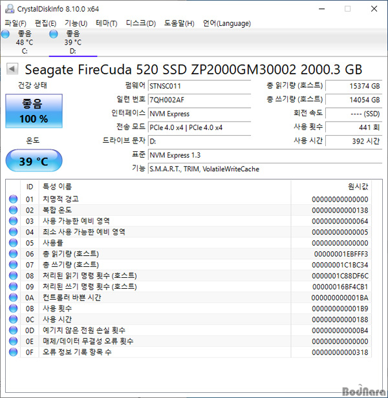The image size is (388, 398).
Task: Click the serial number field 7QH002AF
Action: click(x=199, y=99)
